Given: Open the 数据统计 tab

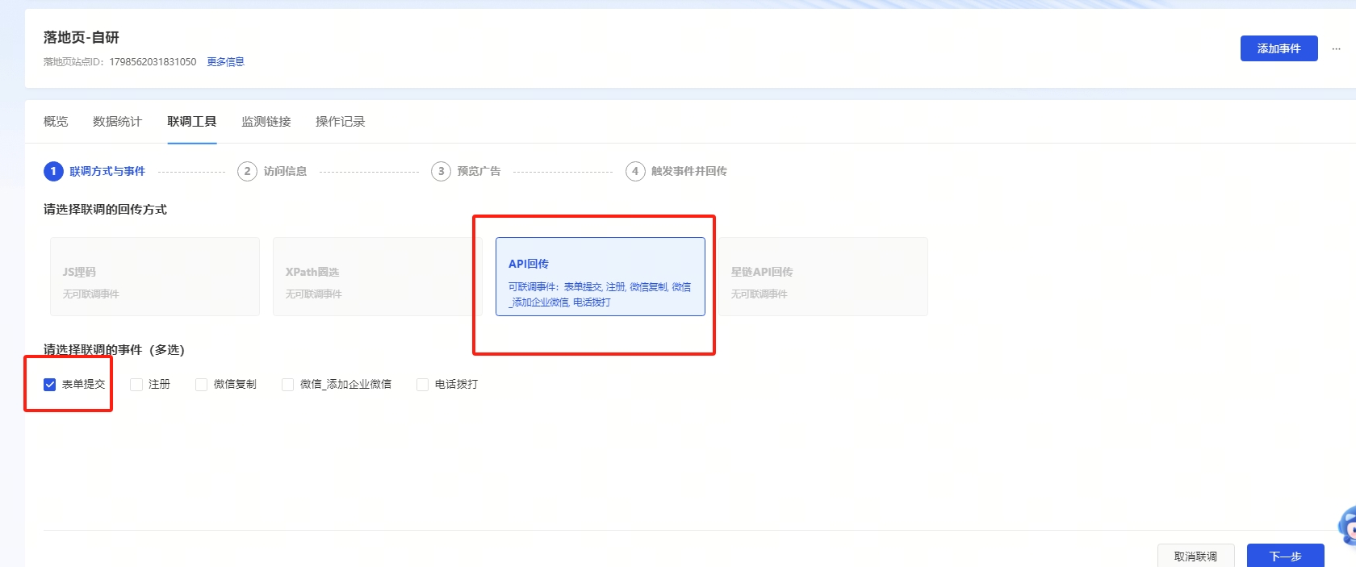Looking at the screenshot, I should (x=117, y=122).
